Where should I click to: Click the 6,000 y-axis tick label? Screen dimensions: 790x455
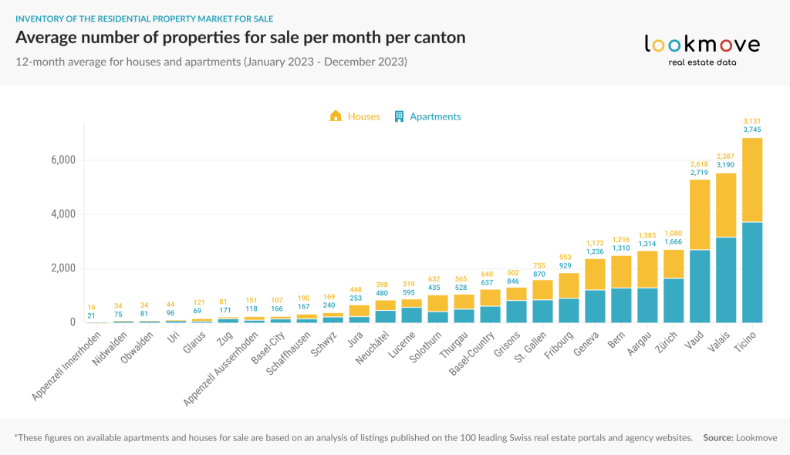(63, 160)
